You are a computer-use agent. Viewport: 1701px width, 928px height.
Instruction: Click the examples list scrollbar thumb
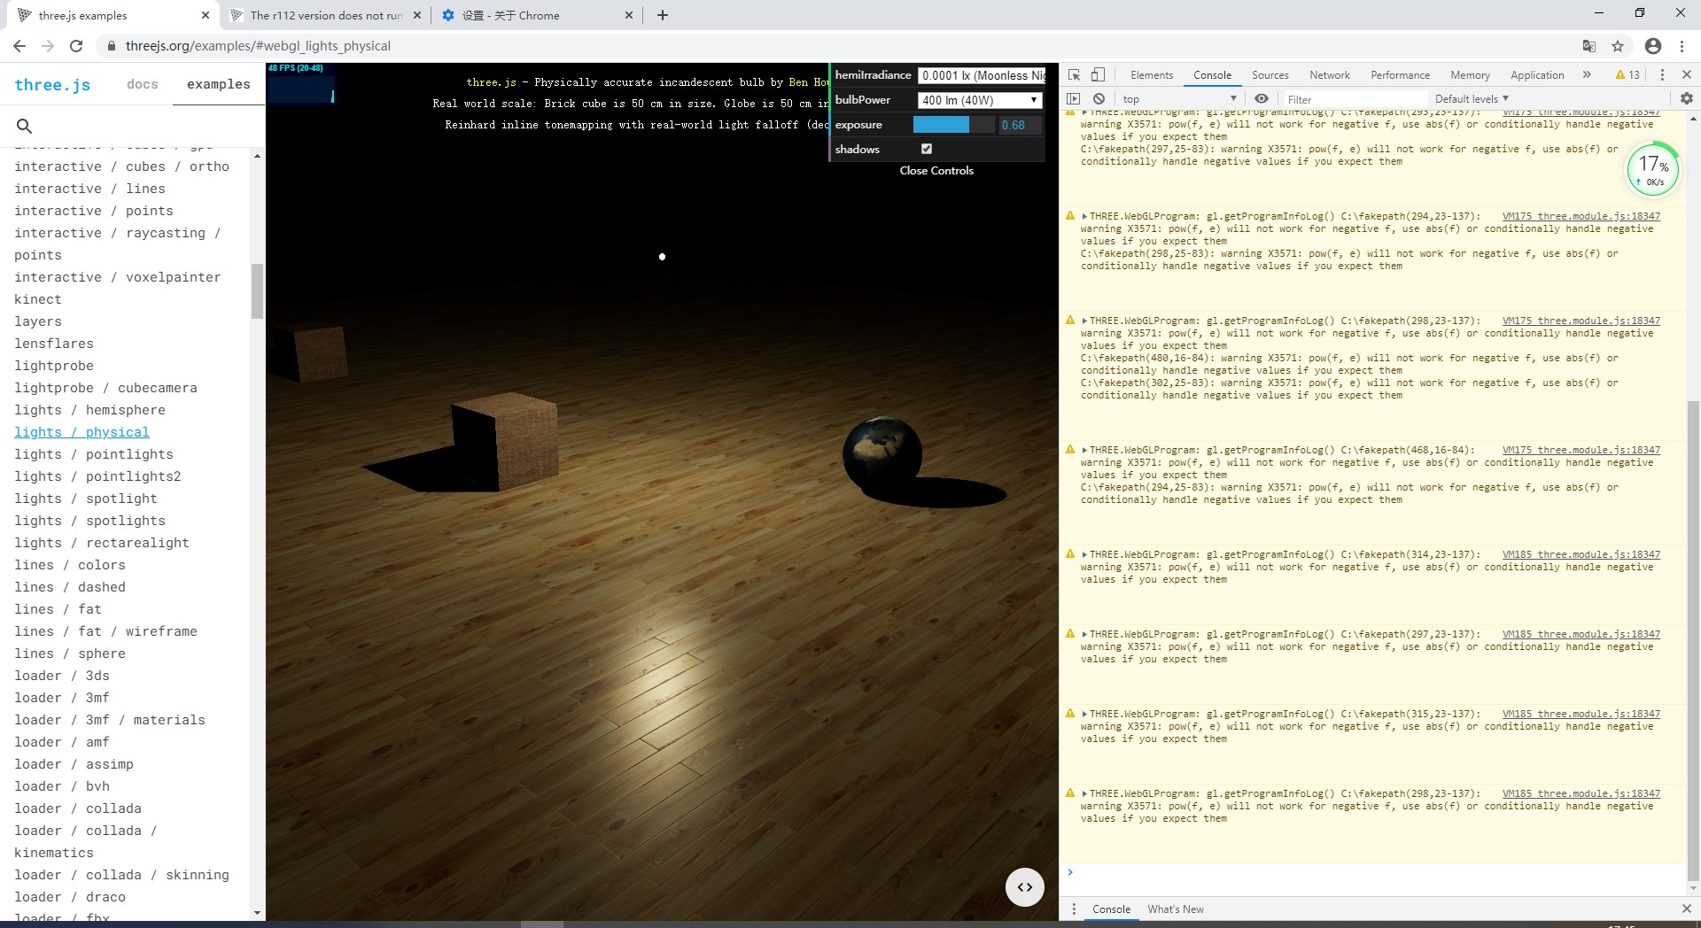[x=257, y=290]
